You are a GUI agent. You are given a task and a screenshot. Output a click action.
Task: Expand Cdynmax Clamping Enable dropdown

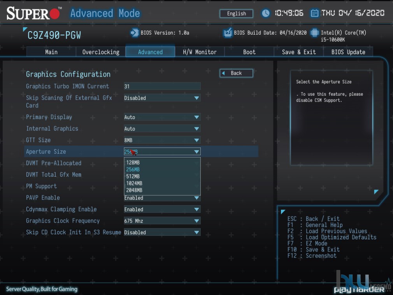coord(162,209)
